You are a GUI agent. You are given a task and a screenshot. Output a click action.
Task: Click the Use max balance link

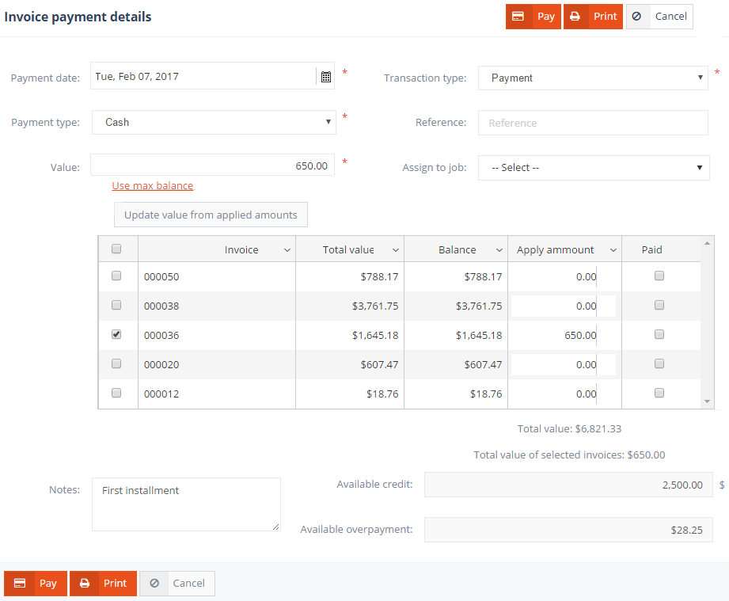click(x=153, y=186)
